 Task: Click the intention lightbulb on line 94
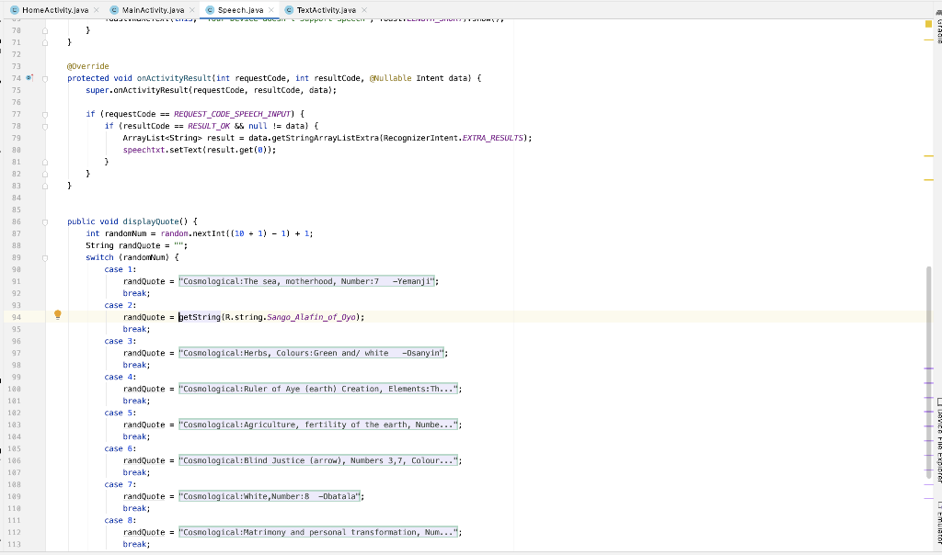pyautogui.click(x=58, y=314)
